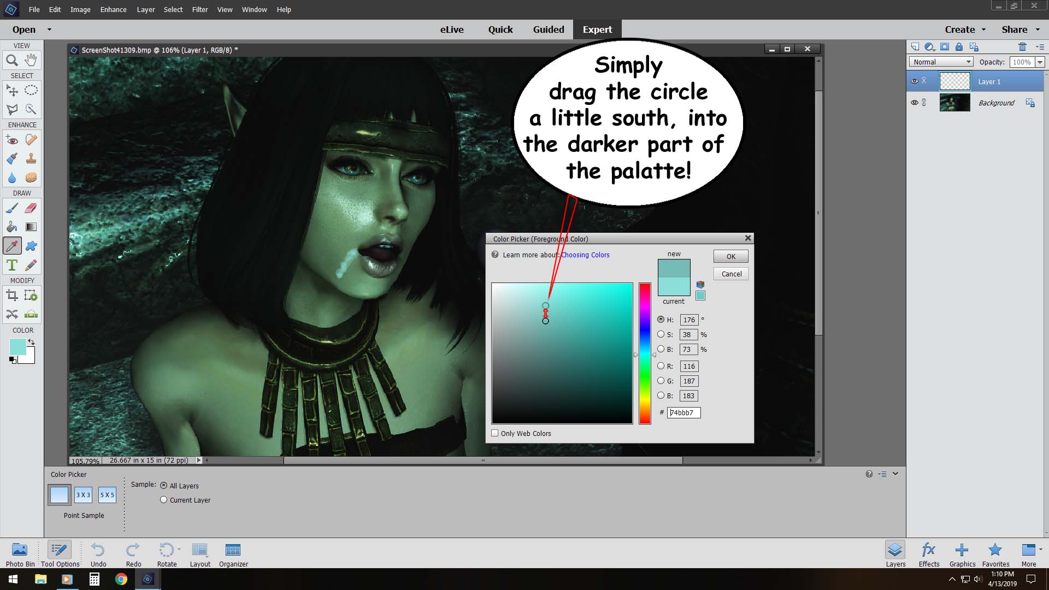Open the Enhance menu
The height and width of the screenshot is (590, 1049).
tap(113, 9)
